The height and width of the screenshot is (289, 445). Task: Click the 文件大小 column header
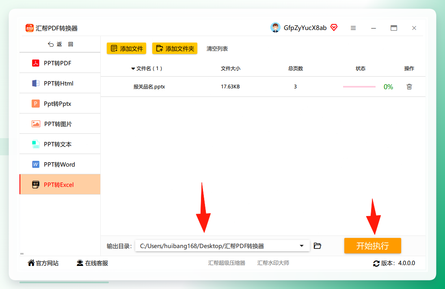231,69
